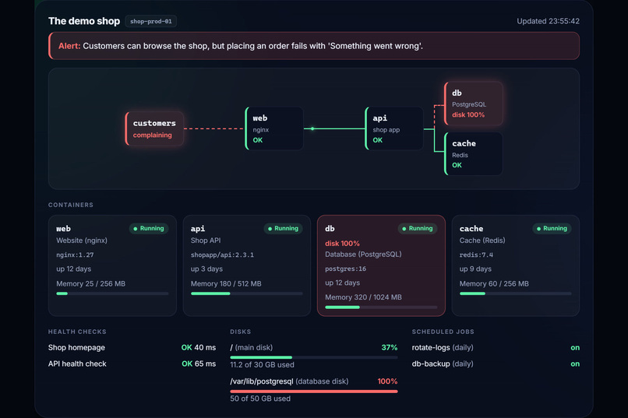
Task: Click 'Website (nginx)' description
Action: 82,241
